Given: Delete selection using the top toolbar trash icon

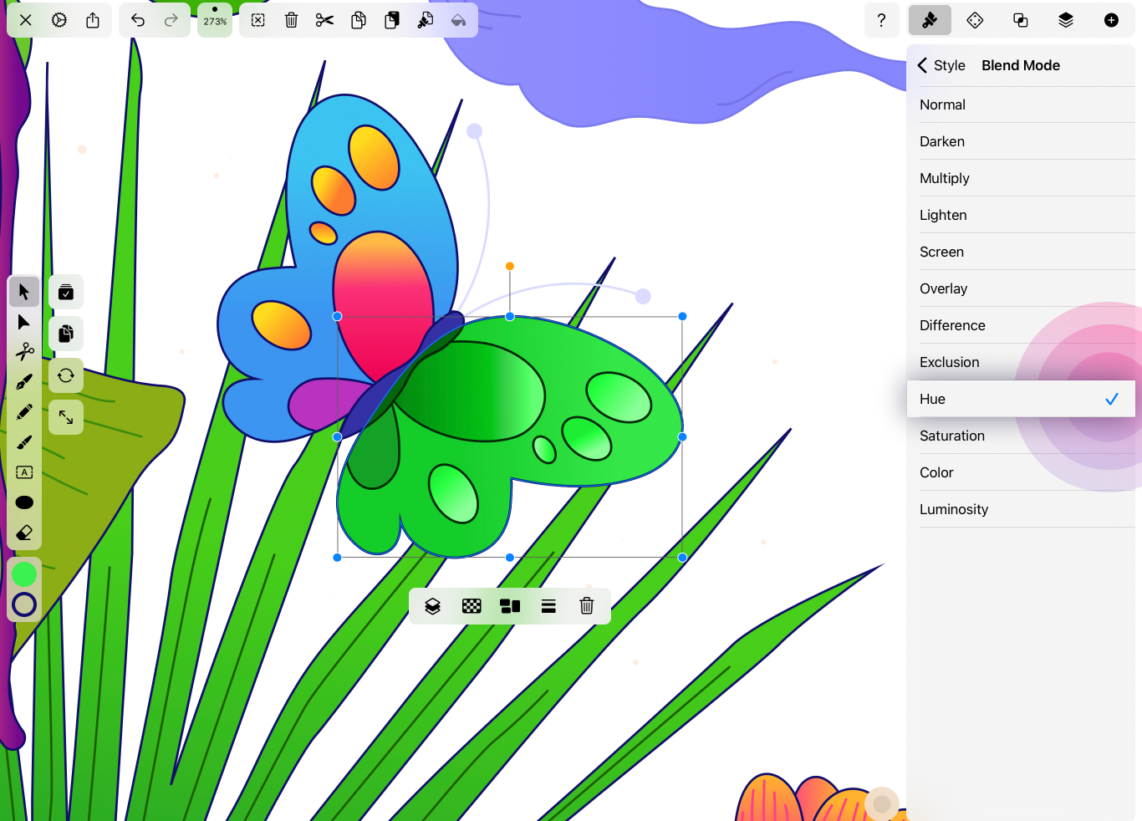Looking at the screenshot, I should tap(291, 20).
